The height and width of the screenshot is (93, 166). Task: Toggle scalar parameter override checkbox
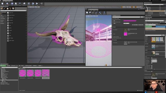tap(114, 23)
